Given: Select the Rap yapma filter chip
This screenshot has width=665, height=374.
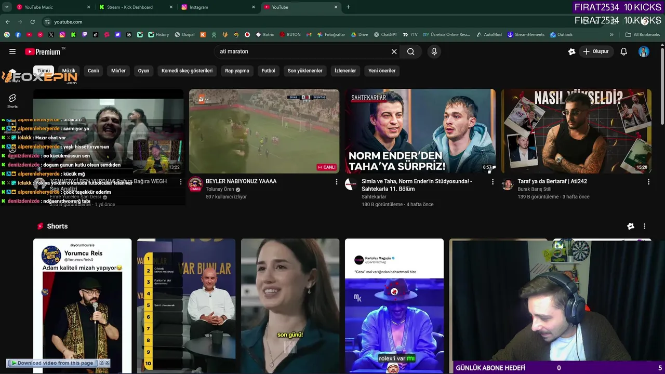Looking at the screenshot, I should (237, 71).
